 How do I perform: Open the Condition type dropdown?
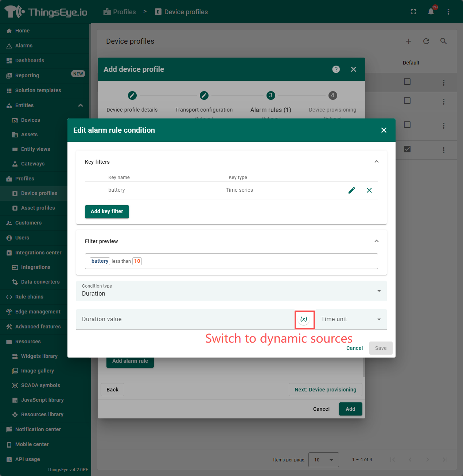click(x=231, y=291)
